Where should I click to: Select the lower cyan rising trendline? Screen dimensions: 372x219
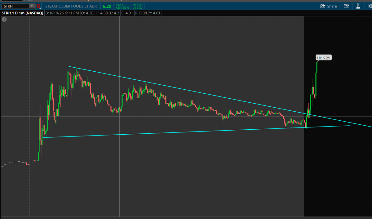point(197,132)
